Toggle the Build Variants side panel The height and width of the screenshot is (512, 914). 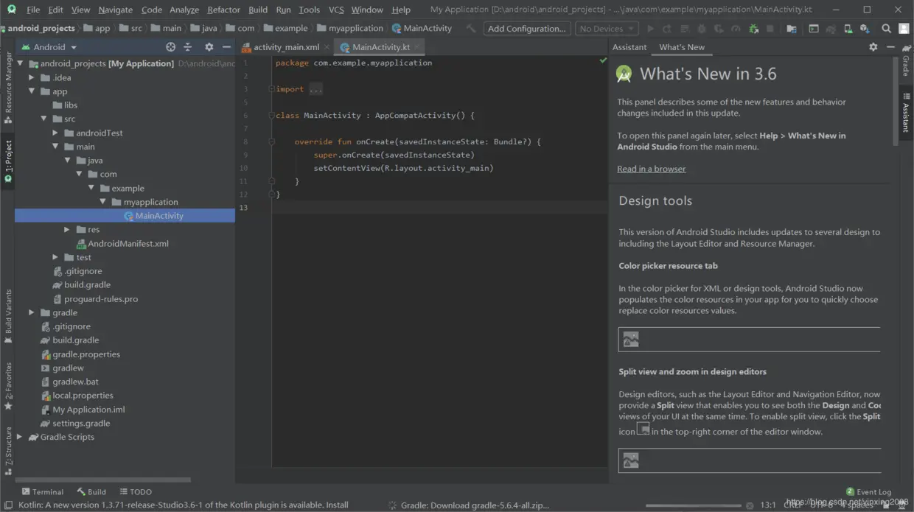click(8, 312)
